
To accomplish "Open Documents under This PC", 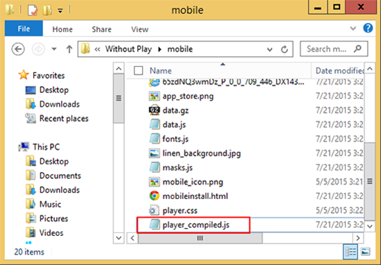I will [60, 176].
